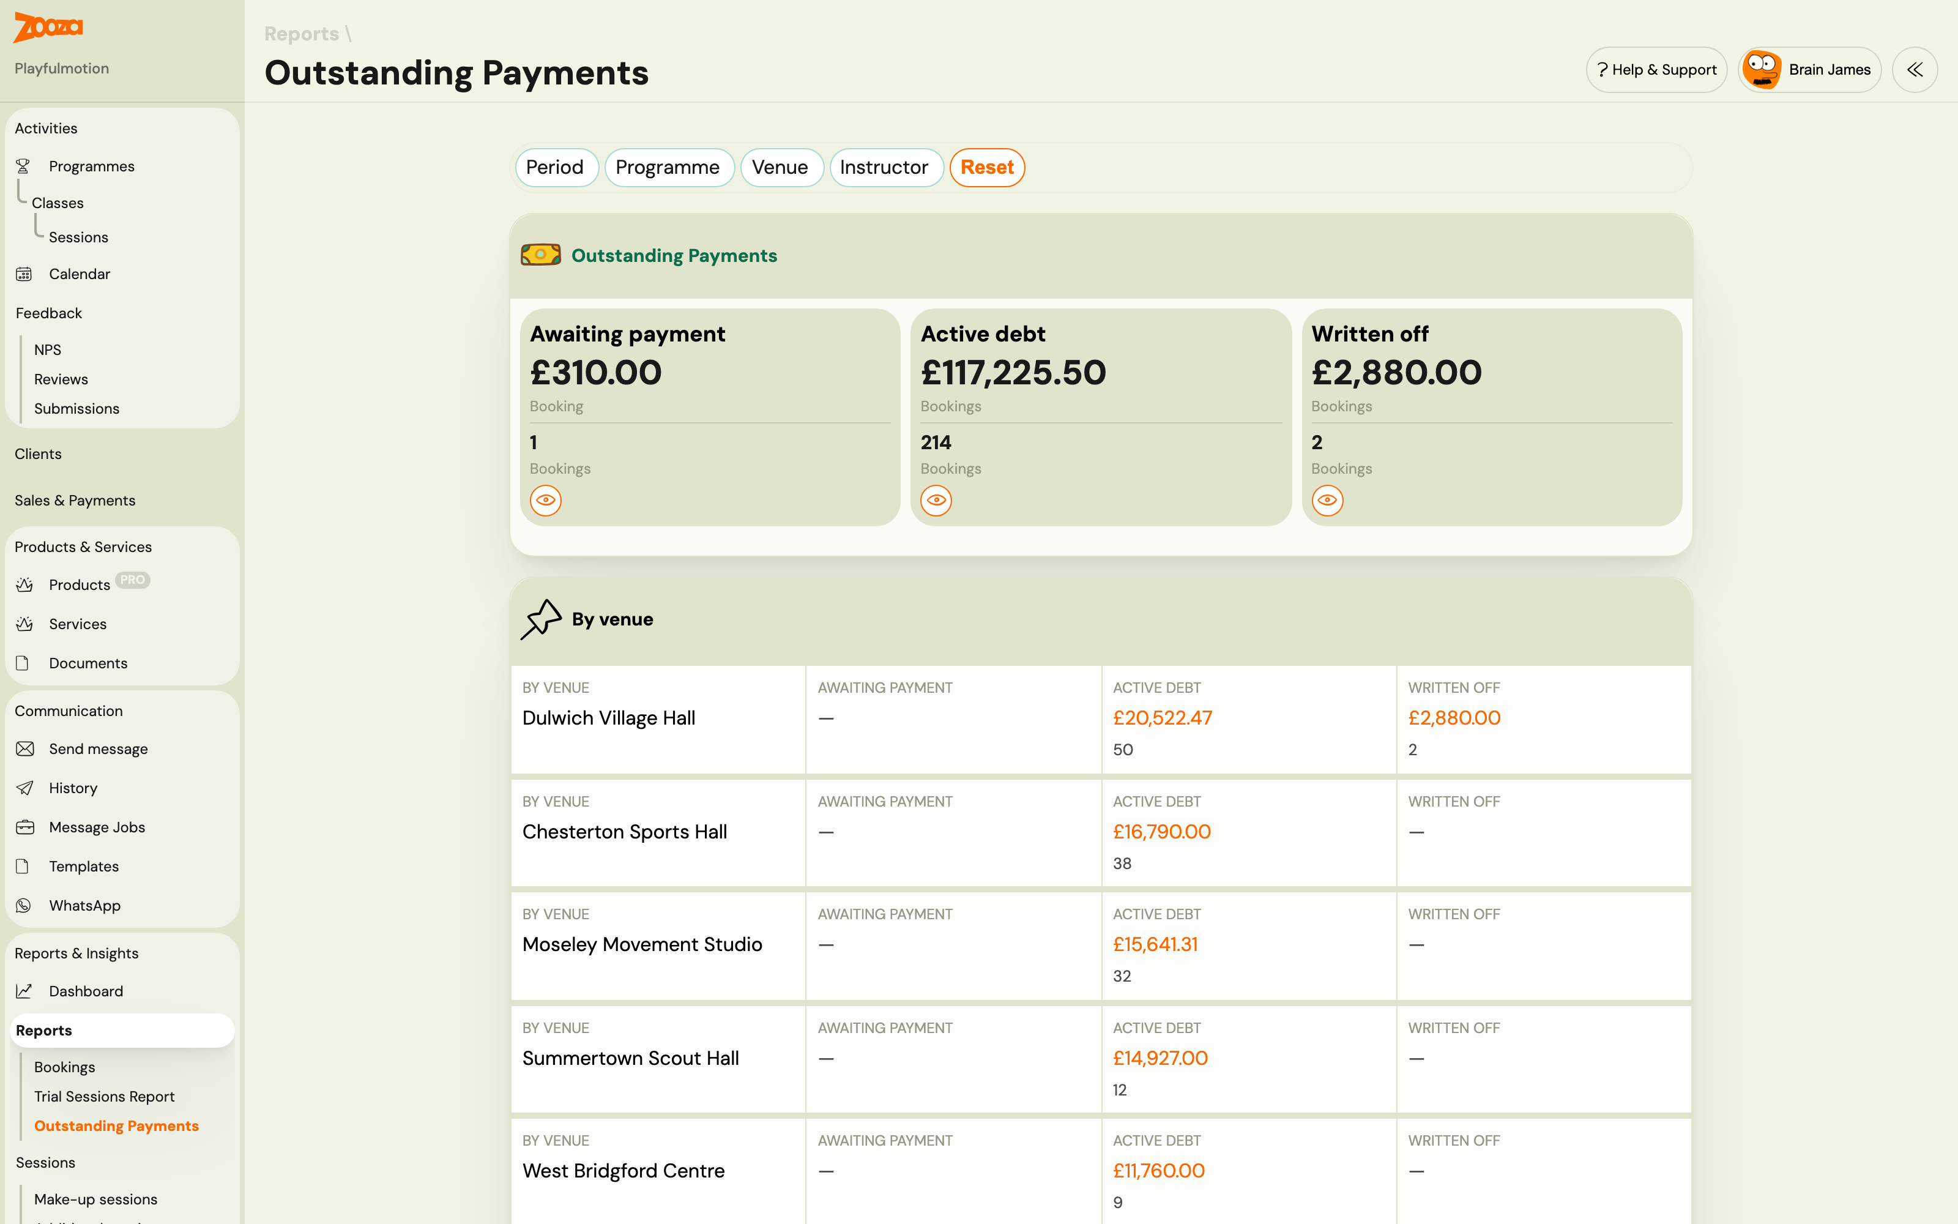1958x1224 pixels.
Task: View Written off bookings via eye icon
Action: (1328, 500)
